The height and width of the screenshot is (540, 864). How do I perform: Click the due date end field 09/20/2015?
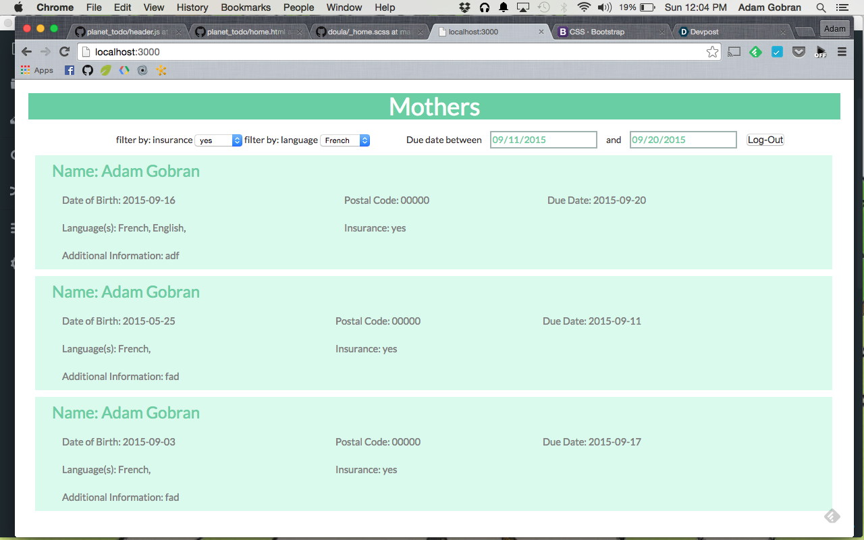coord(683,140)
